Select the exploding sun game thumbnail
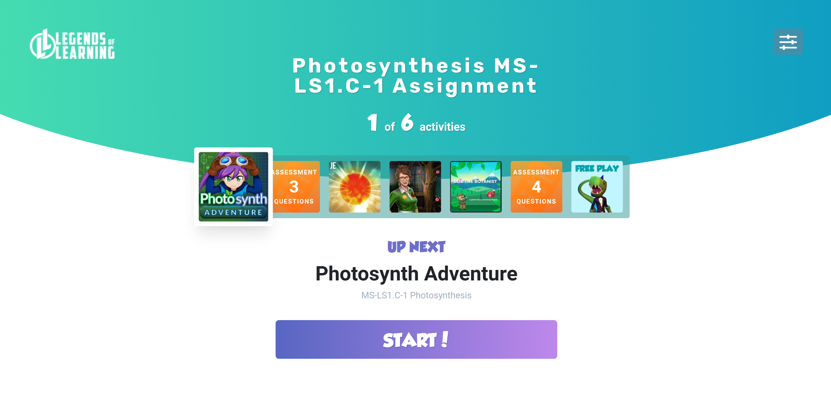The height and width of the screenshot is (401, 831). pyautogui.click(x=355, y=187)
